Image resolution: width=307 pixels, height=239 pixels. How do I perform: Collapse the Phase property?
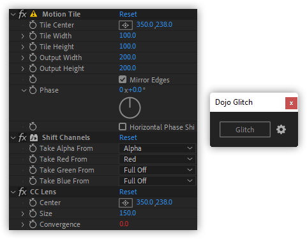(x=24, y=91)
